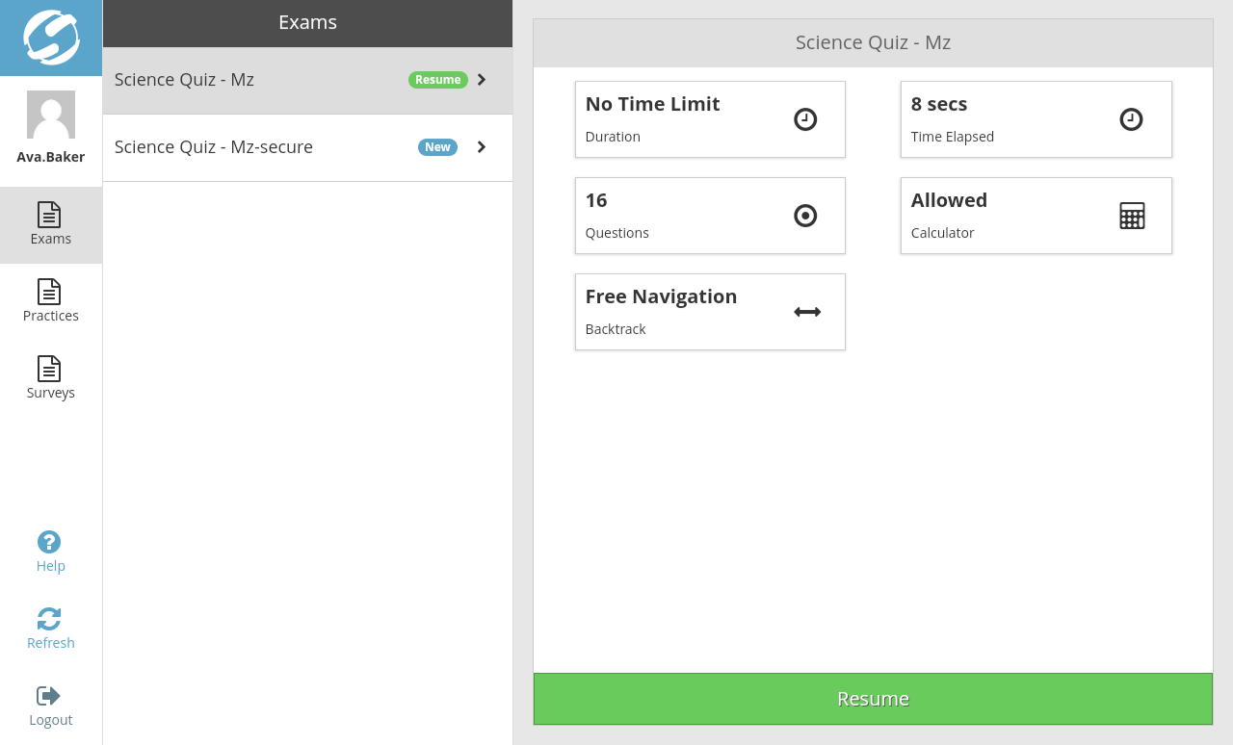Screen dimensions: 1233x745
Task: Click the Questions target icon
Action: [x=805, y=216]
